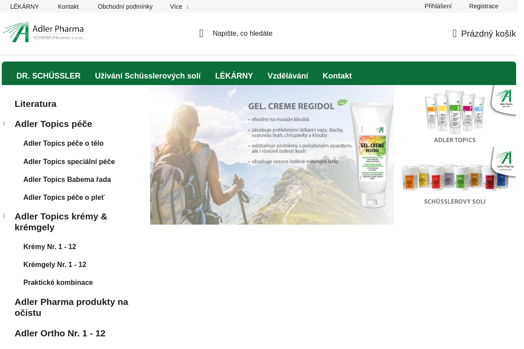Open the Schüsslerovy soli jars thumbnail
This screenshot has width=524, height=349.
(458, 177)
